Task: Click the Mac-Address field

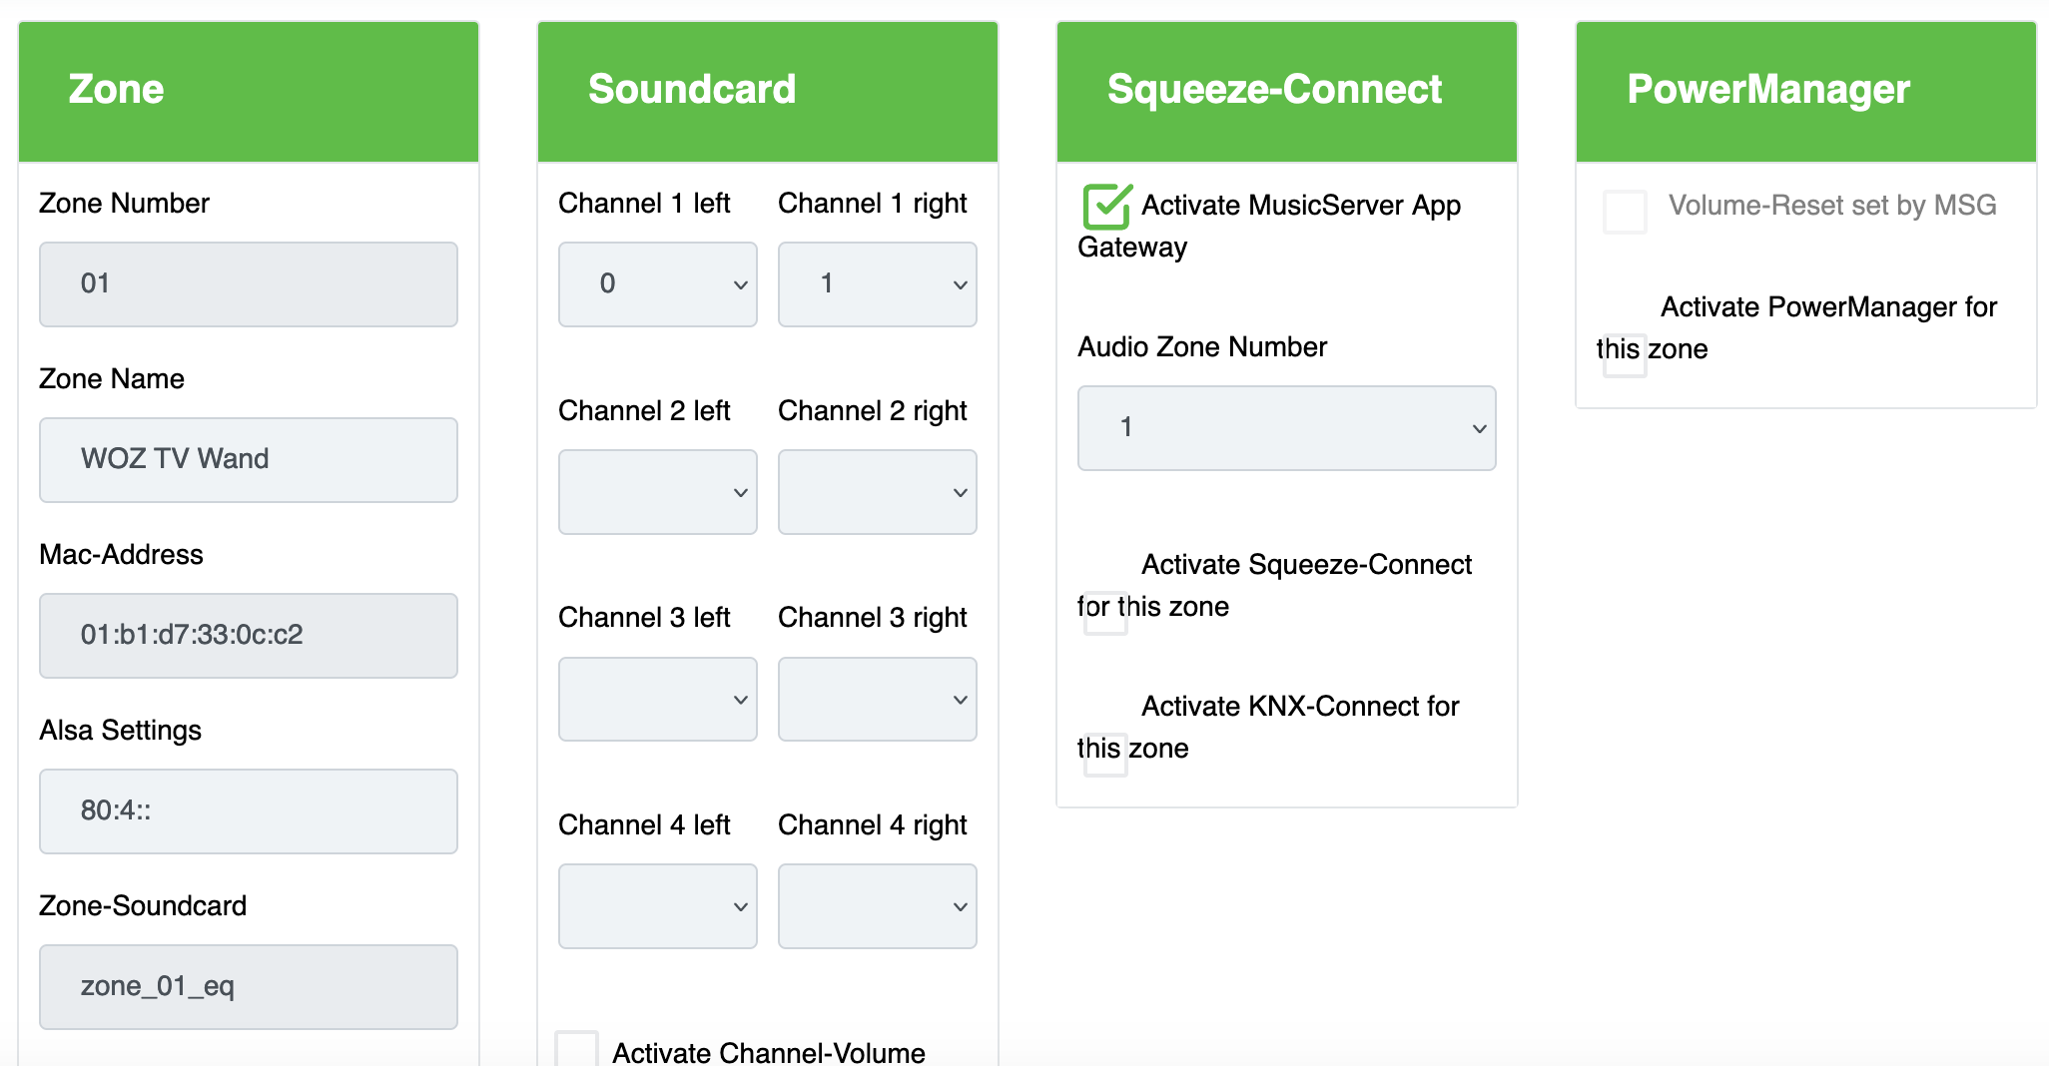Action: (248, 636)
